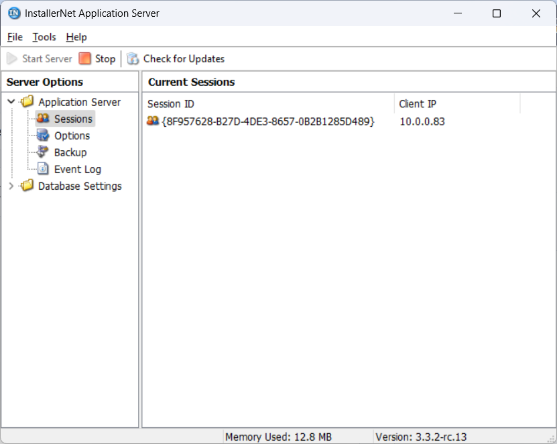Collapse the Application Server tree node
Image resolution: width=557 pixels, height=444 pixels.
[11, 102]
